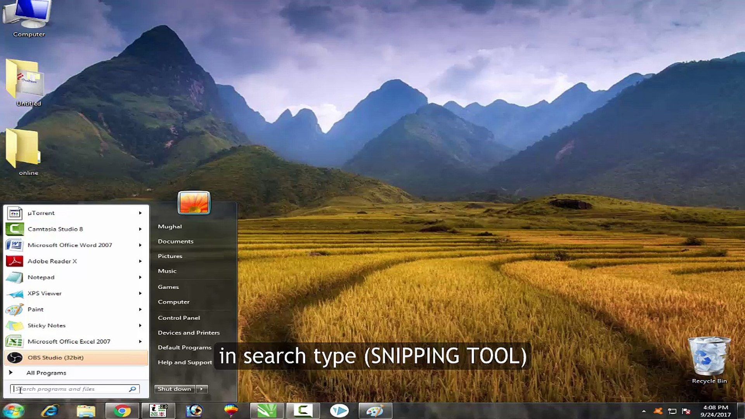Open Mughal user folder
745x419 pixels.
click(170, 227)
